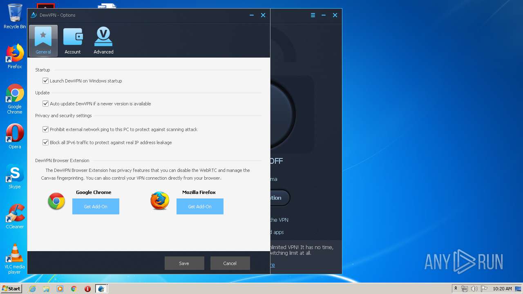Click the taskbar clock 10:20 AM

[502, 289]
